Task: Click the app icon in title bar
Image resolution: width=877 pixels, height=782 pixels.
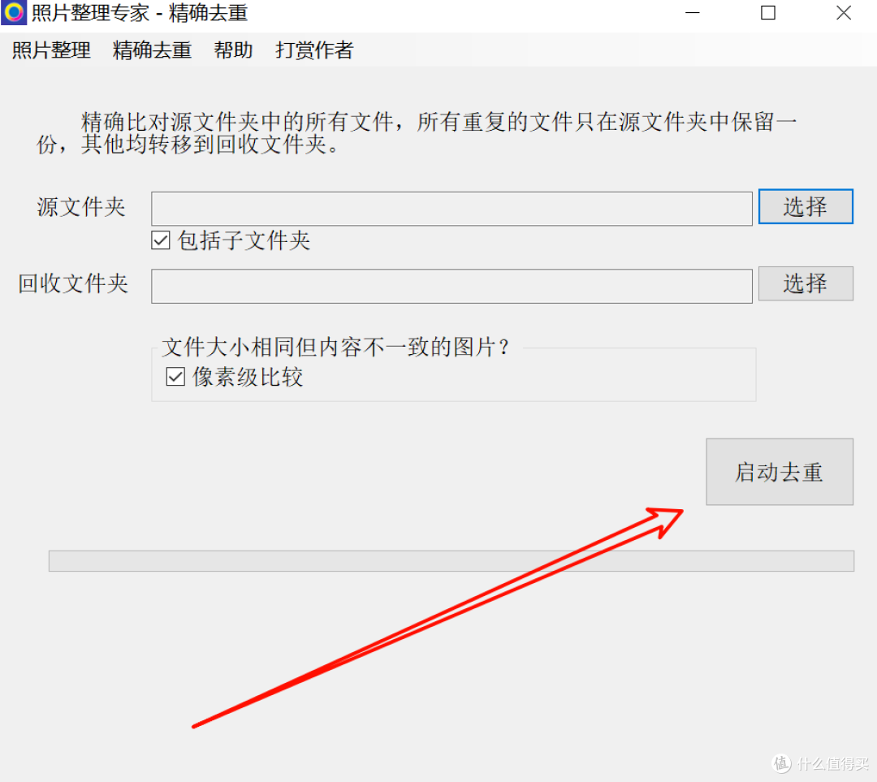Action: point(14,12)
